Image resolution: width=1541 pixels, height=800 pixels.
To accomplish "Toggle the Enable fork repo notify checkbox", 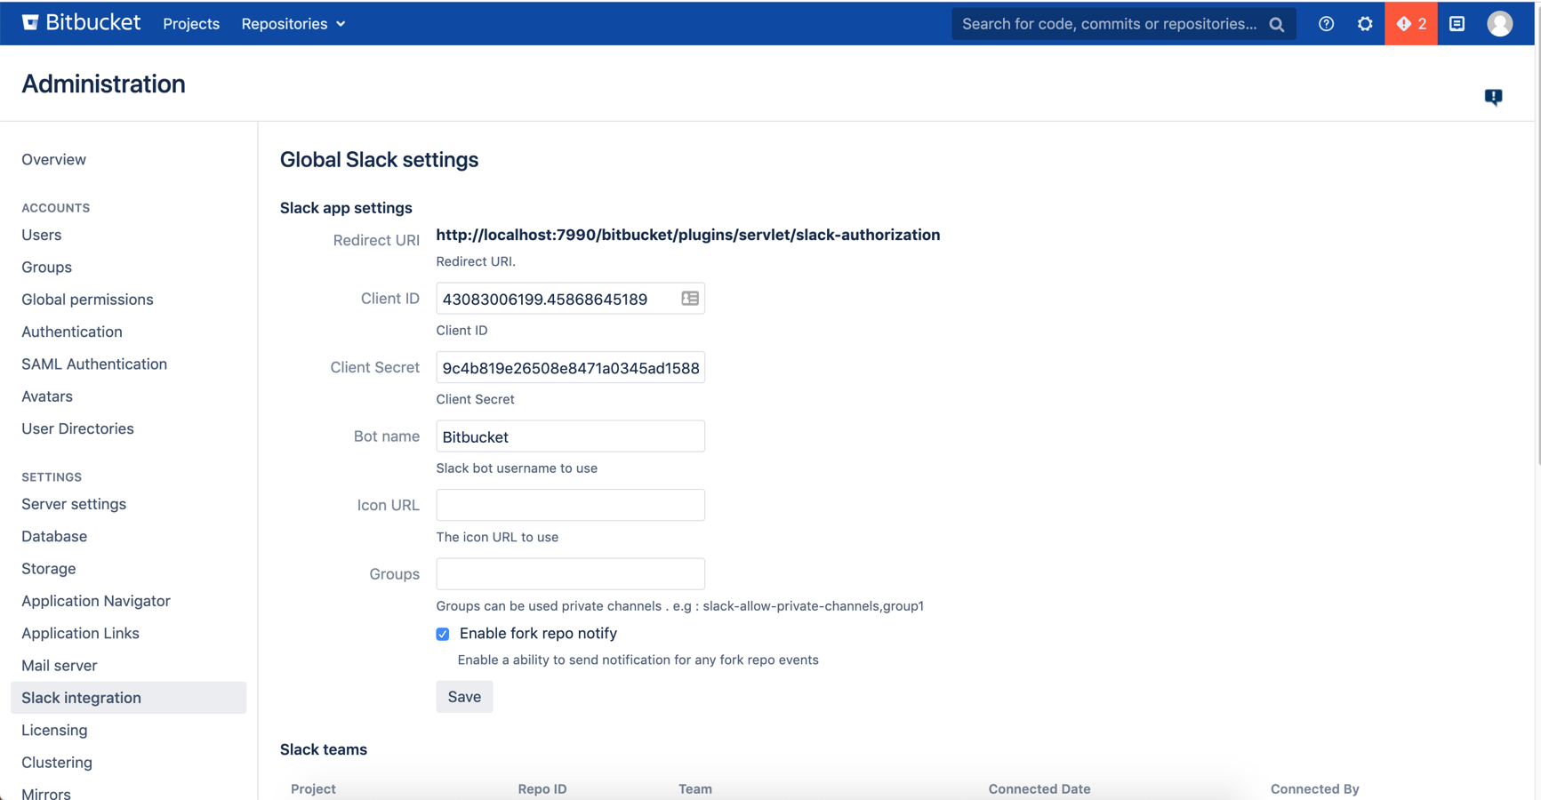I will [443, 634].
